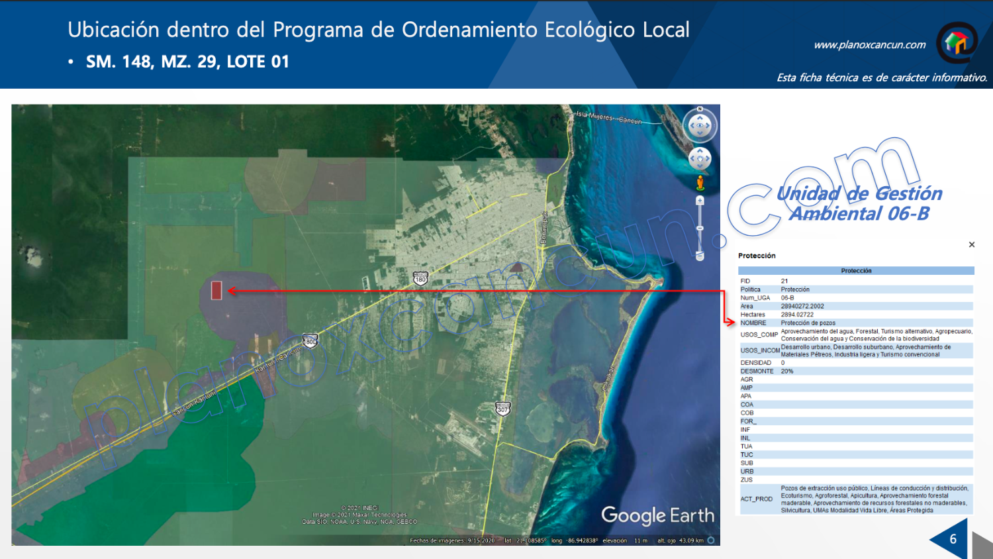Viewport: 993px width, 559px height.
Task: Click the highway 307 shield marker
Action: tap(502, 408)
